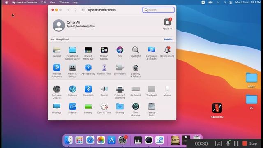263x148 pixels.
Task: Open Trackpad preferences
Action: [x=151, y=91]
